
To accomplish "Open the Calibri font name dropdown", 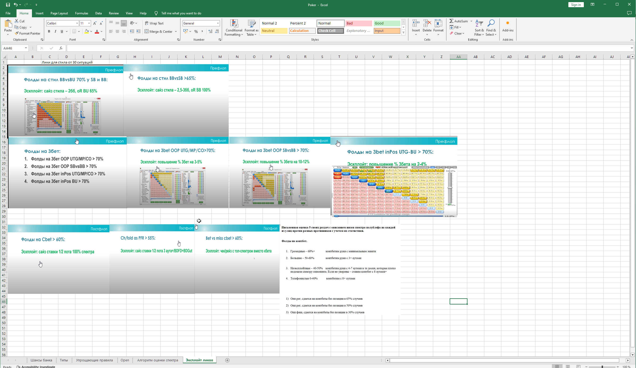I will pyautogui.click(x=77, y=23).
